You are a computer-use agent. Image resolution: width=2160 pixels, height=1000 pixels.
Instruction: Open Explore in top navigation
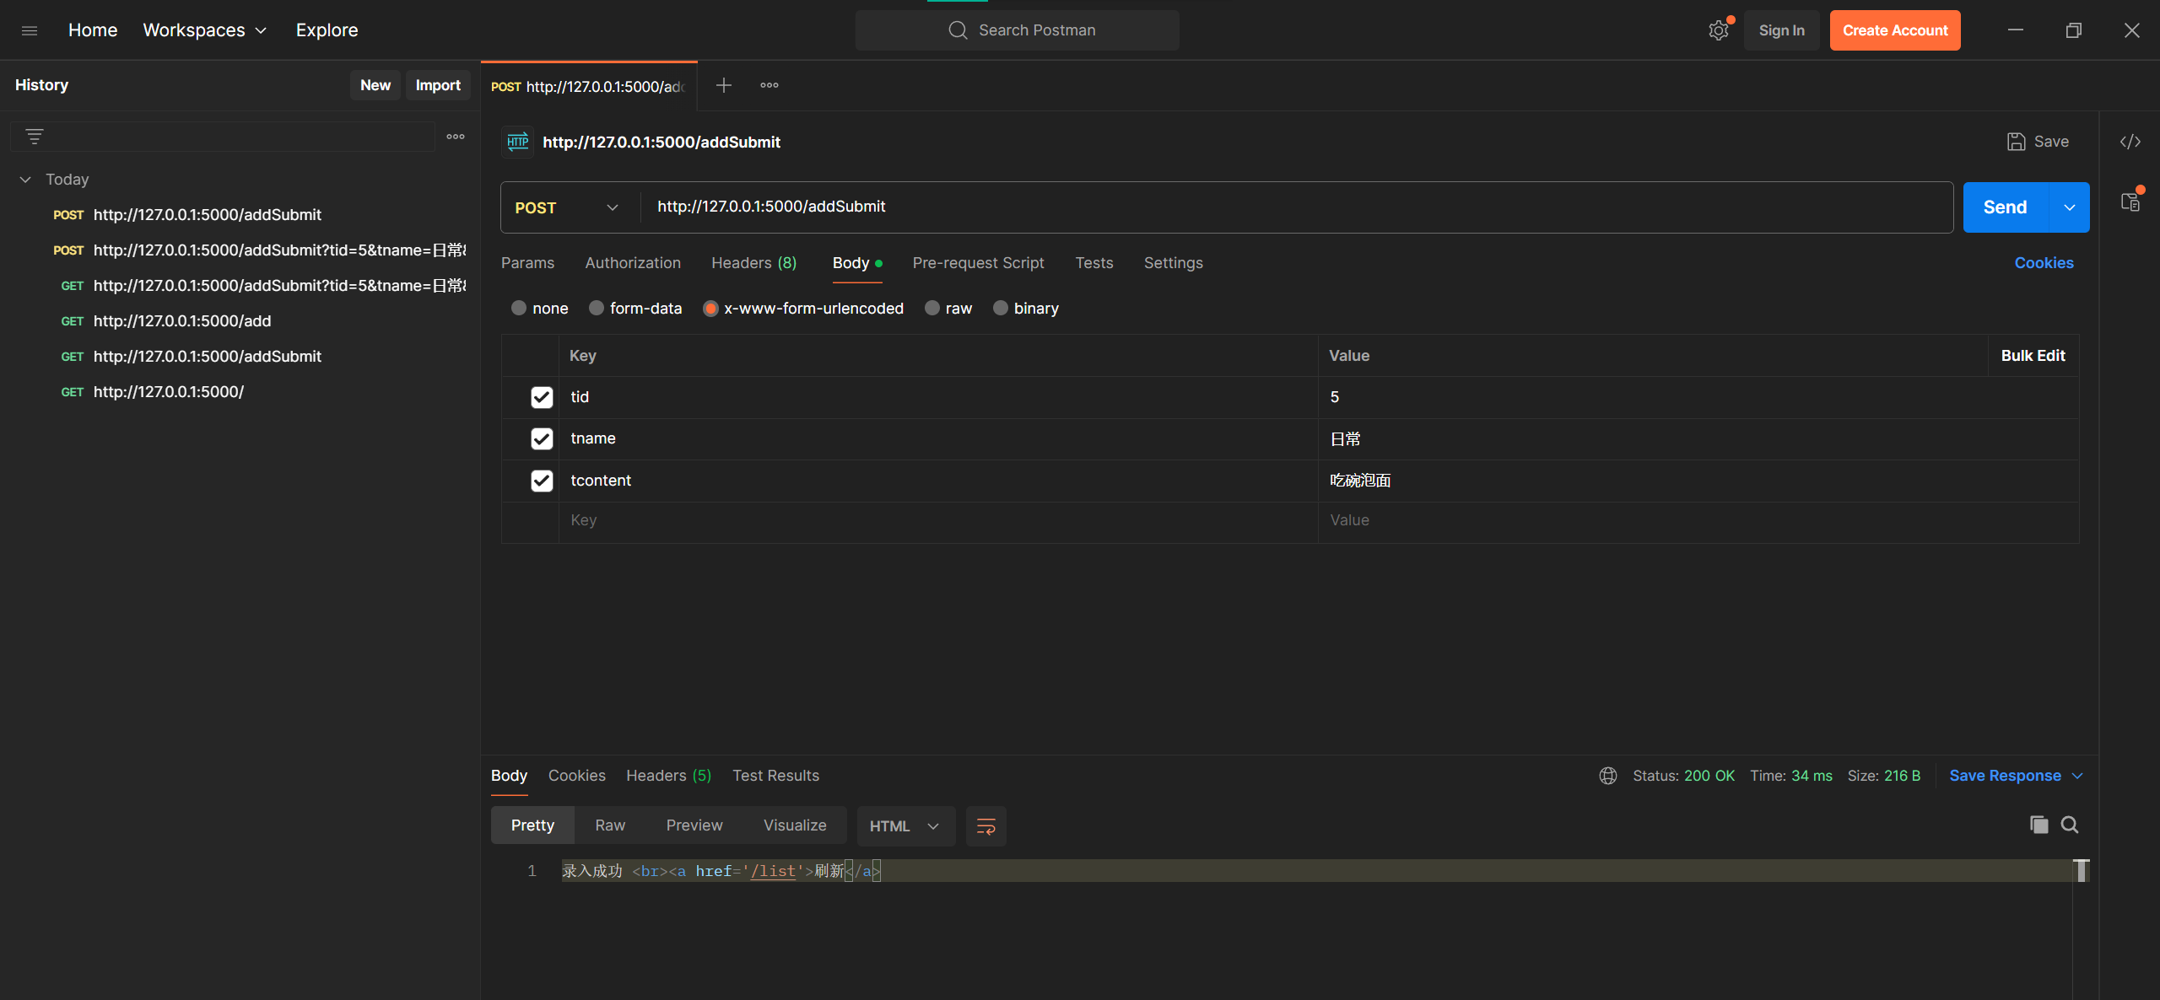[x=327, y=30]
